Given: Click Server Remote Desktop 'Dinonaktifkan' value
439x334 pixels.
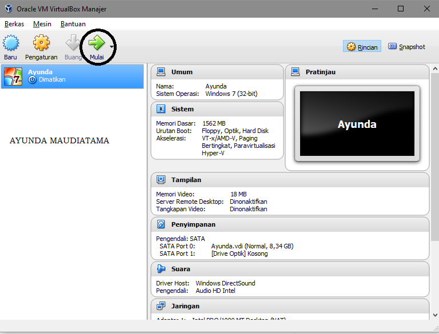Looking at the screenshot, I should pos(248,202).
